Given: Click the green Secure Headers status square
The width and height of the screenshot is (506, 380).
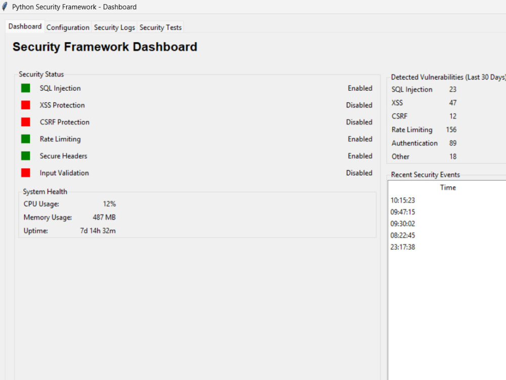Looking at the screenshot, I should pos(25,156).
